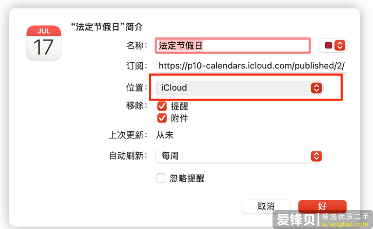Image resolution: width=373 pixels, height=229 pixels.
Task: Enable the 忽略提醒 checkbox
Action: (161, 179)
